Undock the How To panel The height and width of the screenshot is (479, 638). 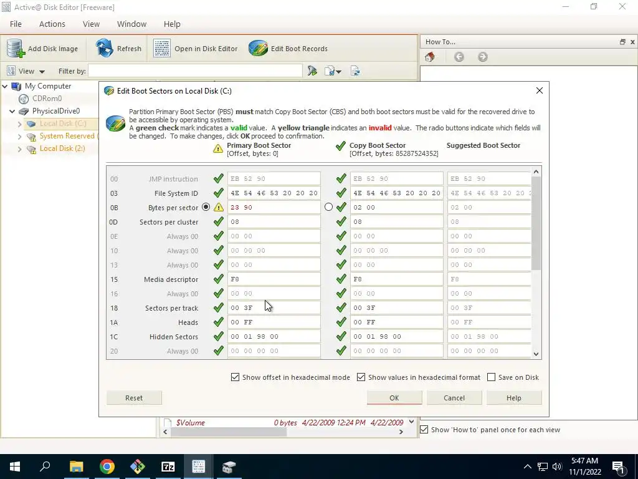tap(622, 42)
